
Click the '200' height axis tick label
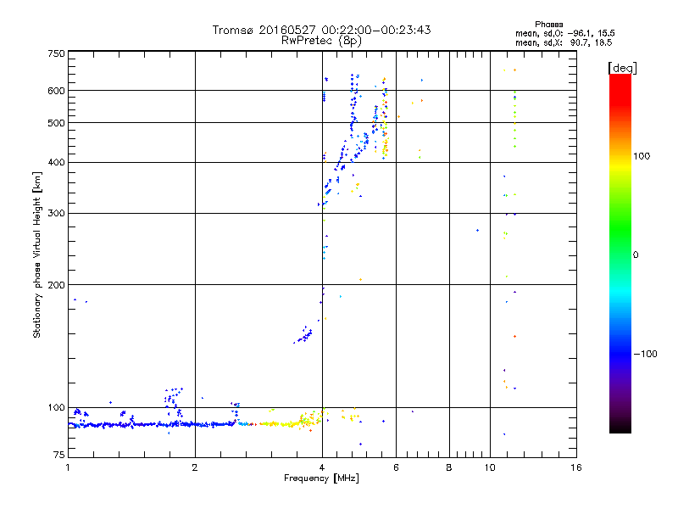tap(56, 285)
